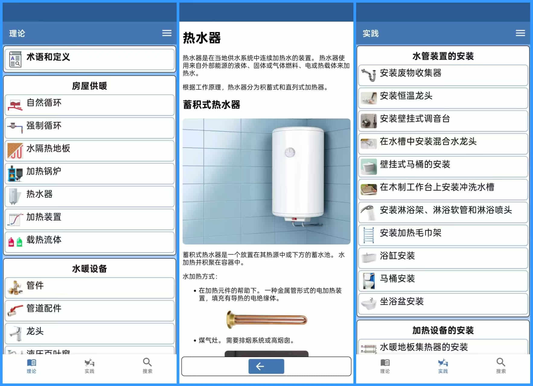This screenshot has height=386, width=533.
Task: Select the 安装恒温龙头 tap icon
Action: click(369, 98)
